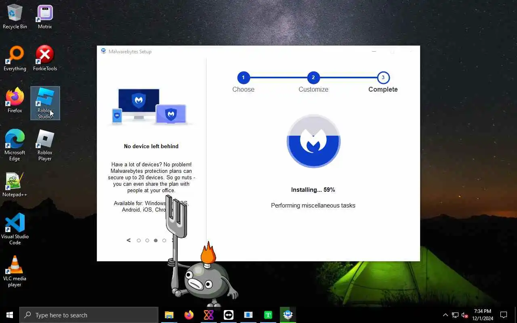The image size is (517, 323).
Task: Open the network status tray icon
Action: (455, 315)
